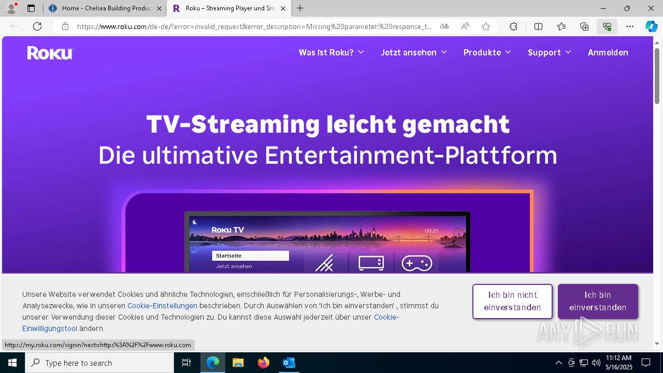663x373 pixels.
Task: Launch Firefox from the taskbar
Action: pos(264,363)
